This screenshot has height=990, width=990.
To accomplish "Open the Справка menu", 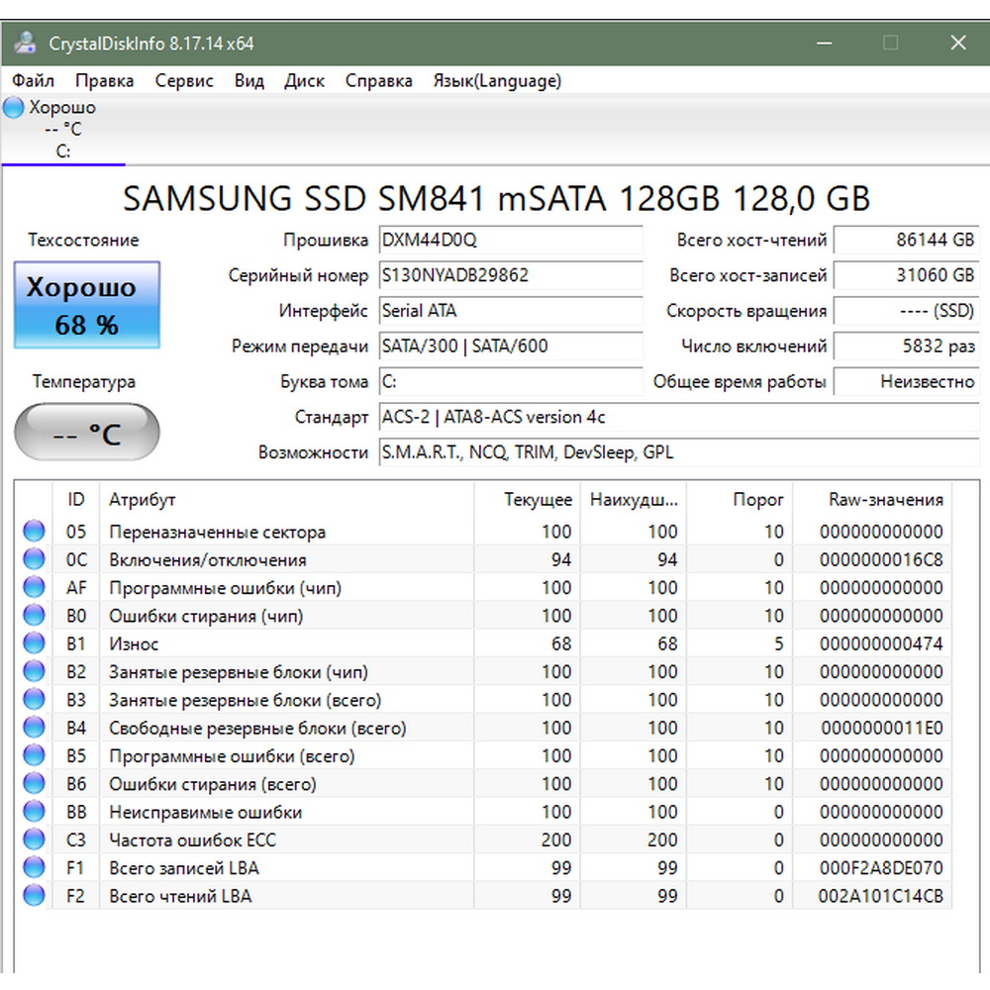I will tap(378, 81).
